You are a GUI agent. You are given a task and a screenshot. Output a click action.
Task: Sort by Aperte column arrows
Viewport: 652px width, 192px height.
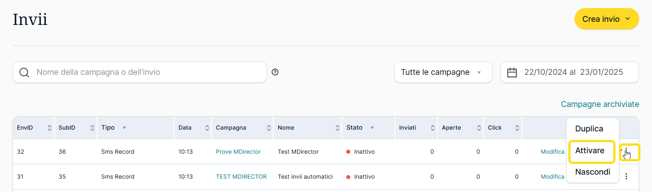(x=478, y=128)
